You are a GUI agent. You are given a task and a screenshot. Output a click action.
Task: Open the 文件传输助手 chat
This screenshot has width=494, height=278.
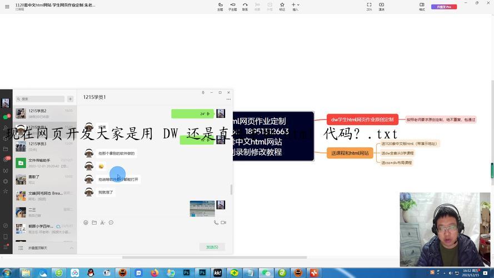click(45, 163)
